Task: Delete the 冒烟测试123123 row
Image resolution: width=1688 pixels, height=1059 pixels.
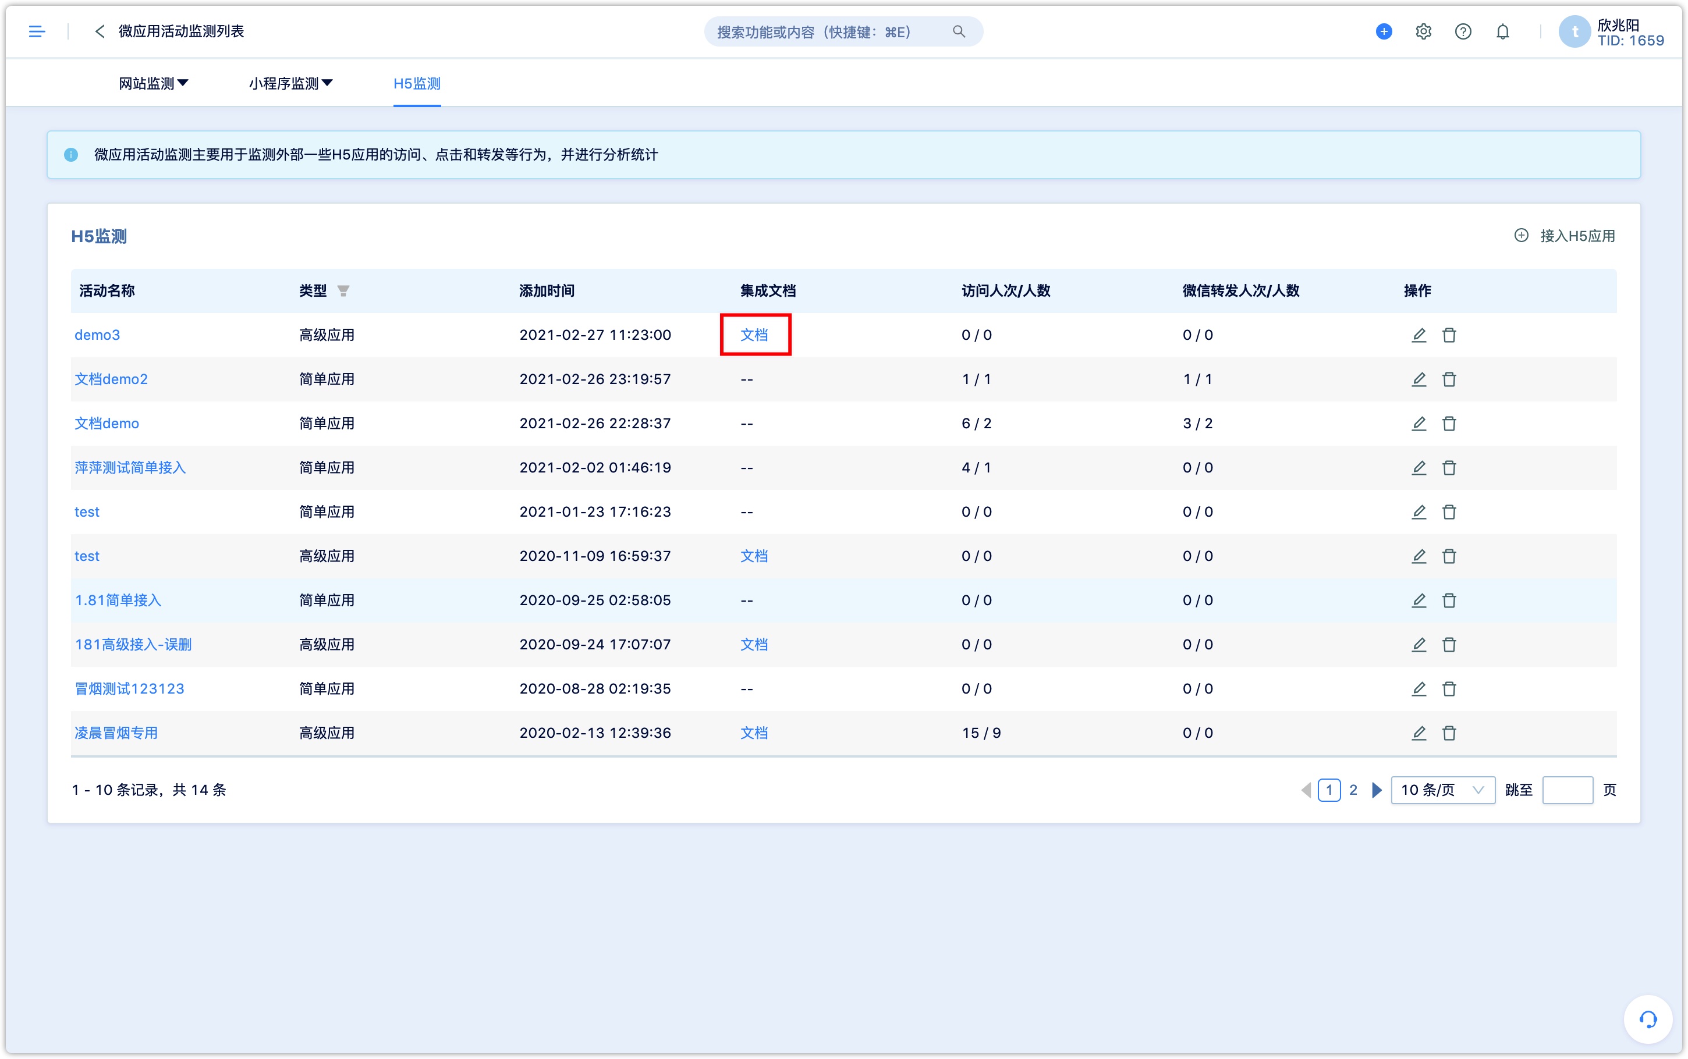Action: tap(1449, 688)
